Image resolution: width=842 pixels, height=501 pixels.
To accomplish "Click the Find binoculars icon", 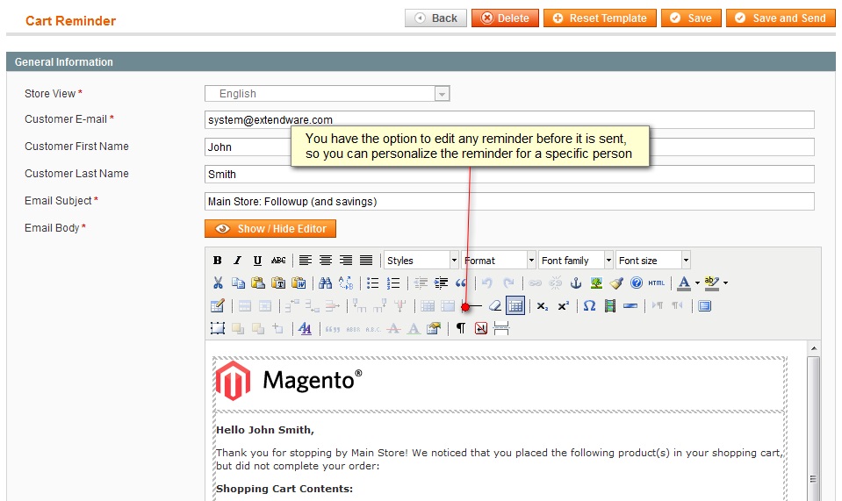I will click(325, 283).
